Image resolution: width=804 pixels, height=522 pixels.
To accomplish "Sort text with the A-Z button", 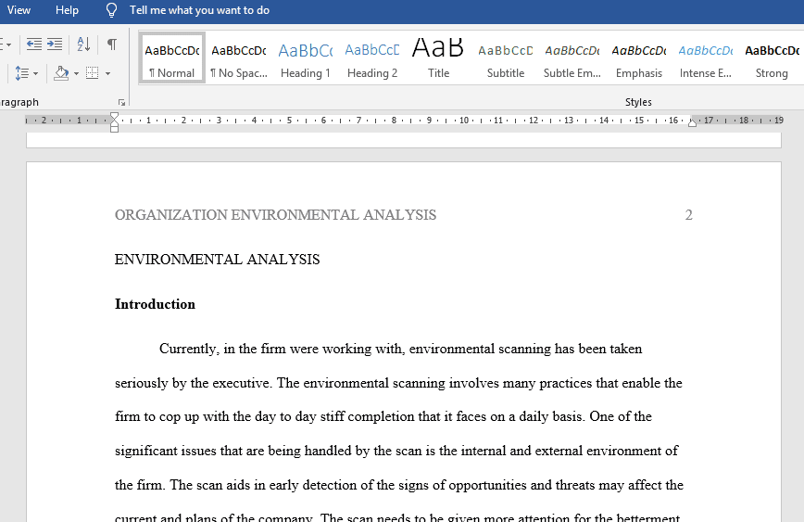I will (83, 45).
